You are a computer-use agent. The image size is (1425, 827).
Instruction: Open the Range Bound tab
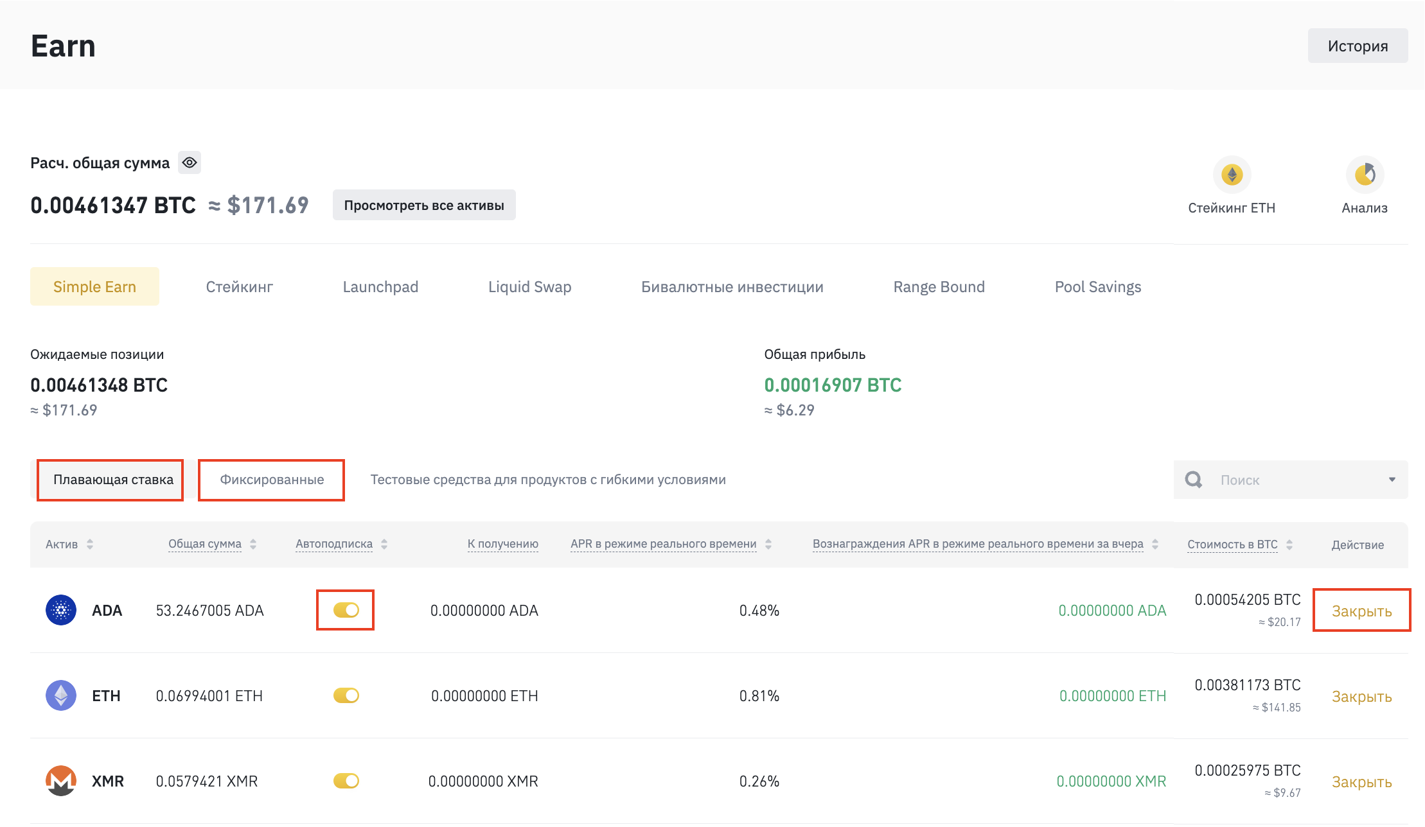[x=939, y=286]
